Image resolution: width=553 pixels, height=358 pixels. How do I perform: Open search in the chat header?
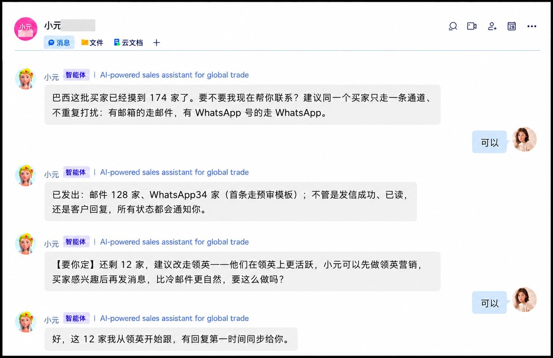tap(453, 26)
